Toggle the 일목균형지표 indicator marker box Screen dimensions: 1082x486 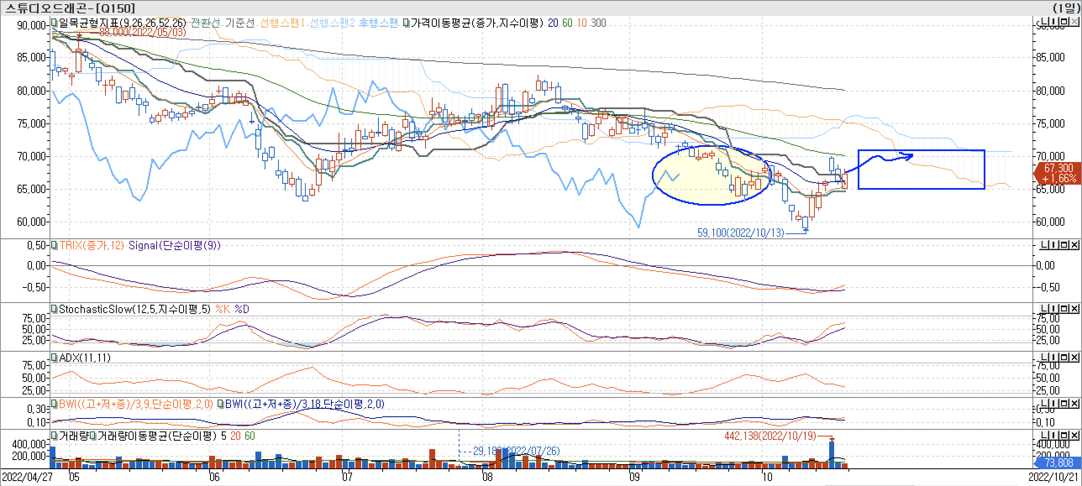(54, 23)
